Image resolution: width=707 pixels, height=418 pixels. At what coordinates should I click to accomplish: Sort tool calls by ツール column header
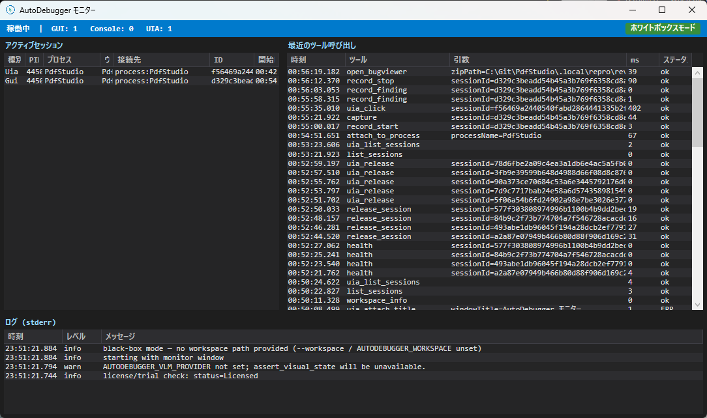point(397,60)
